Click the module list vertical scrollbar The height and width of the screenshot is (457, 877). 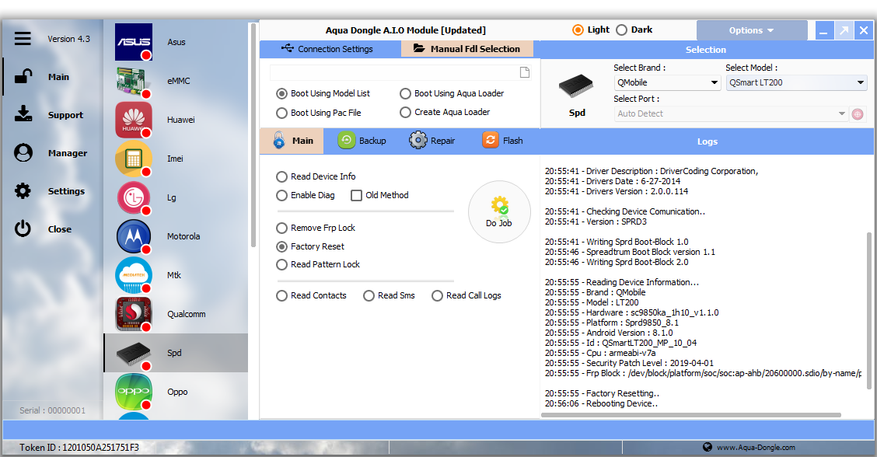coord(253,135)
